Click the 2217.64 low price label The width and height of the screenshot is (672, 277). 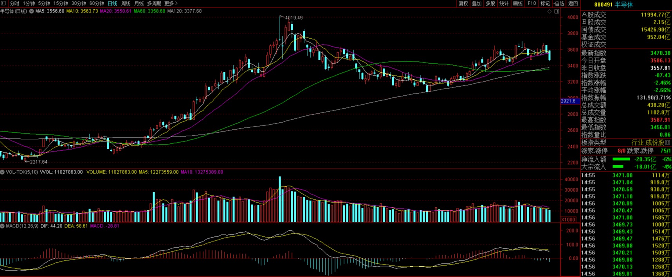[39, 162]
